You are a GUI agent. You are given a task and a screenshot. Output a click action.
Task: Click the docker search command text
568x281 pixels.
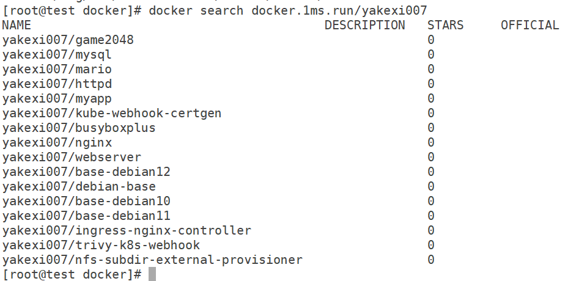(x=288, y=10)
